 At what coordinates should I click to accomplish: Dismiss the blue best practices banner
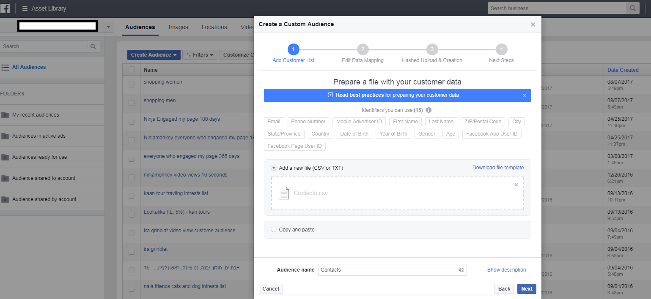pos(525,95)
